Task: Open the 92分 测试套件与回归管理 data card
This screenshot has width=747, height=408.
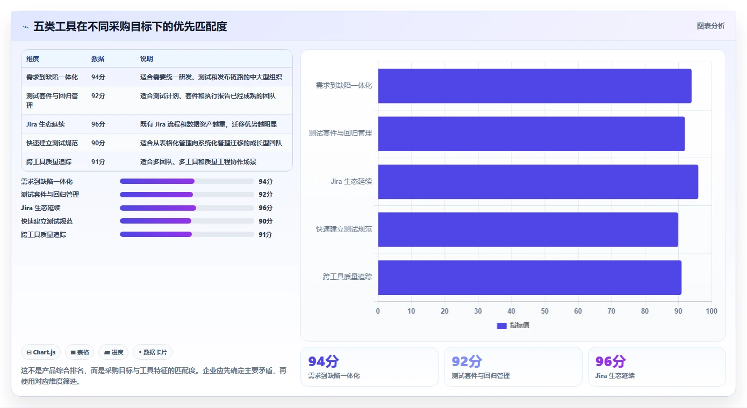Action: coord(513,367)
